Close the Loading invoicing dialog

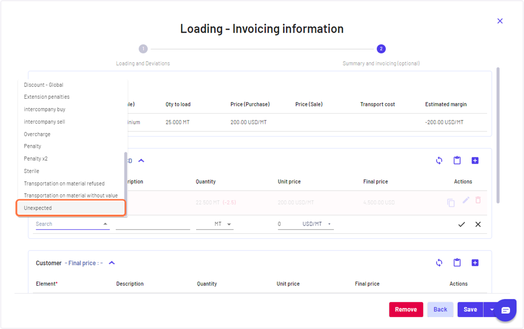coord(500,21)
